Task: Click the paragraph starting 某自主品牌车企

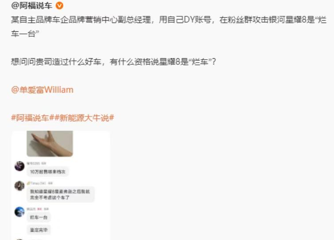Action: 169,27
